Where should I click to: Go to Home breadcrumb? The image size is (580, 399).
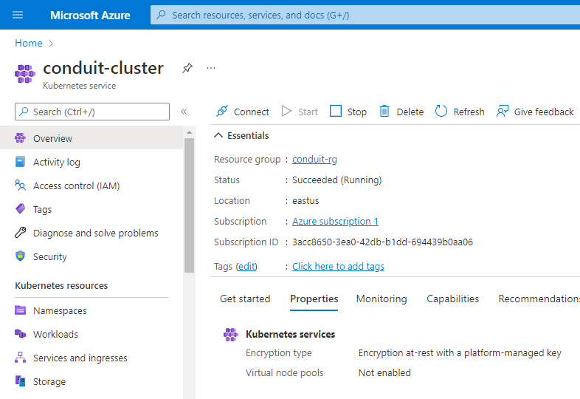pos(29,44)
